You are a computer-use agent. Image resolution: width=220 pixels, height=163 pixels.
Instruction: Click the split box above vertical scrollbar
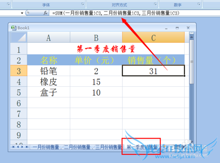point(191,33)
